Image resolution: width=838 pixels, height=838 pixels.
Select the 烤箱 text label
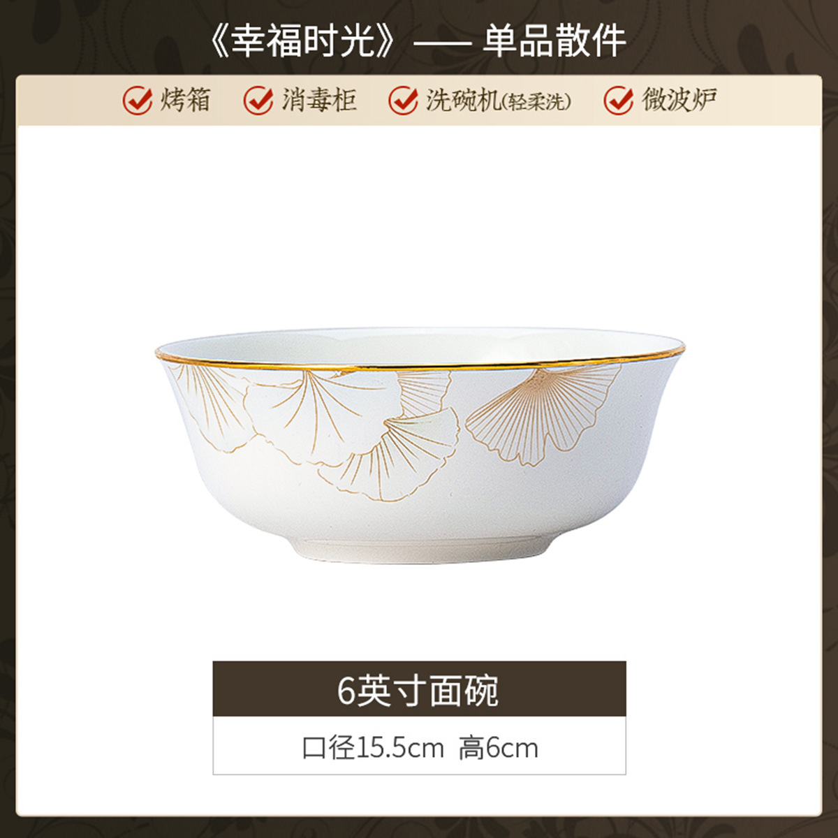[x=185, y=101]
